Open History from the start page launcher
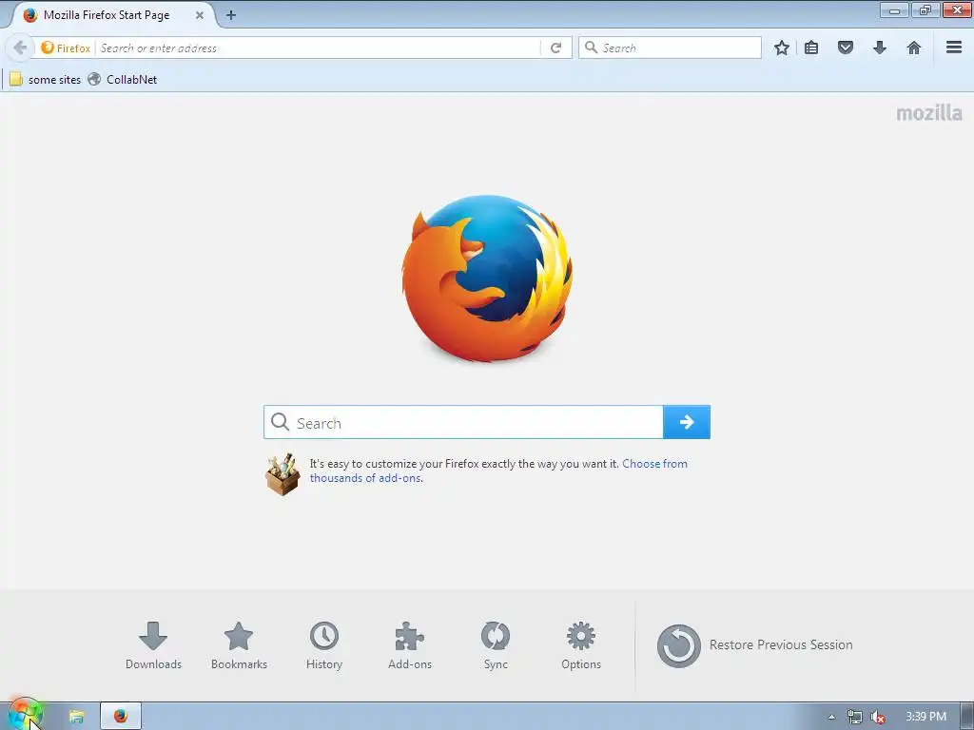 (x=324, y=645)
